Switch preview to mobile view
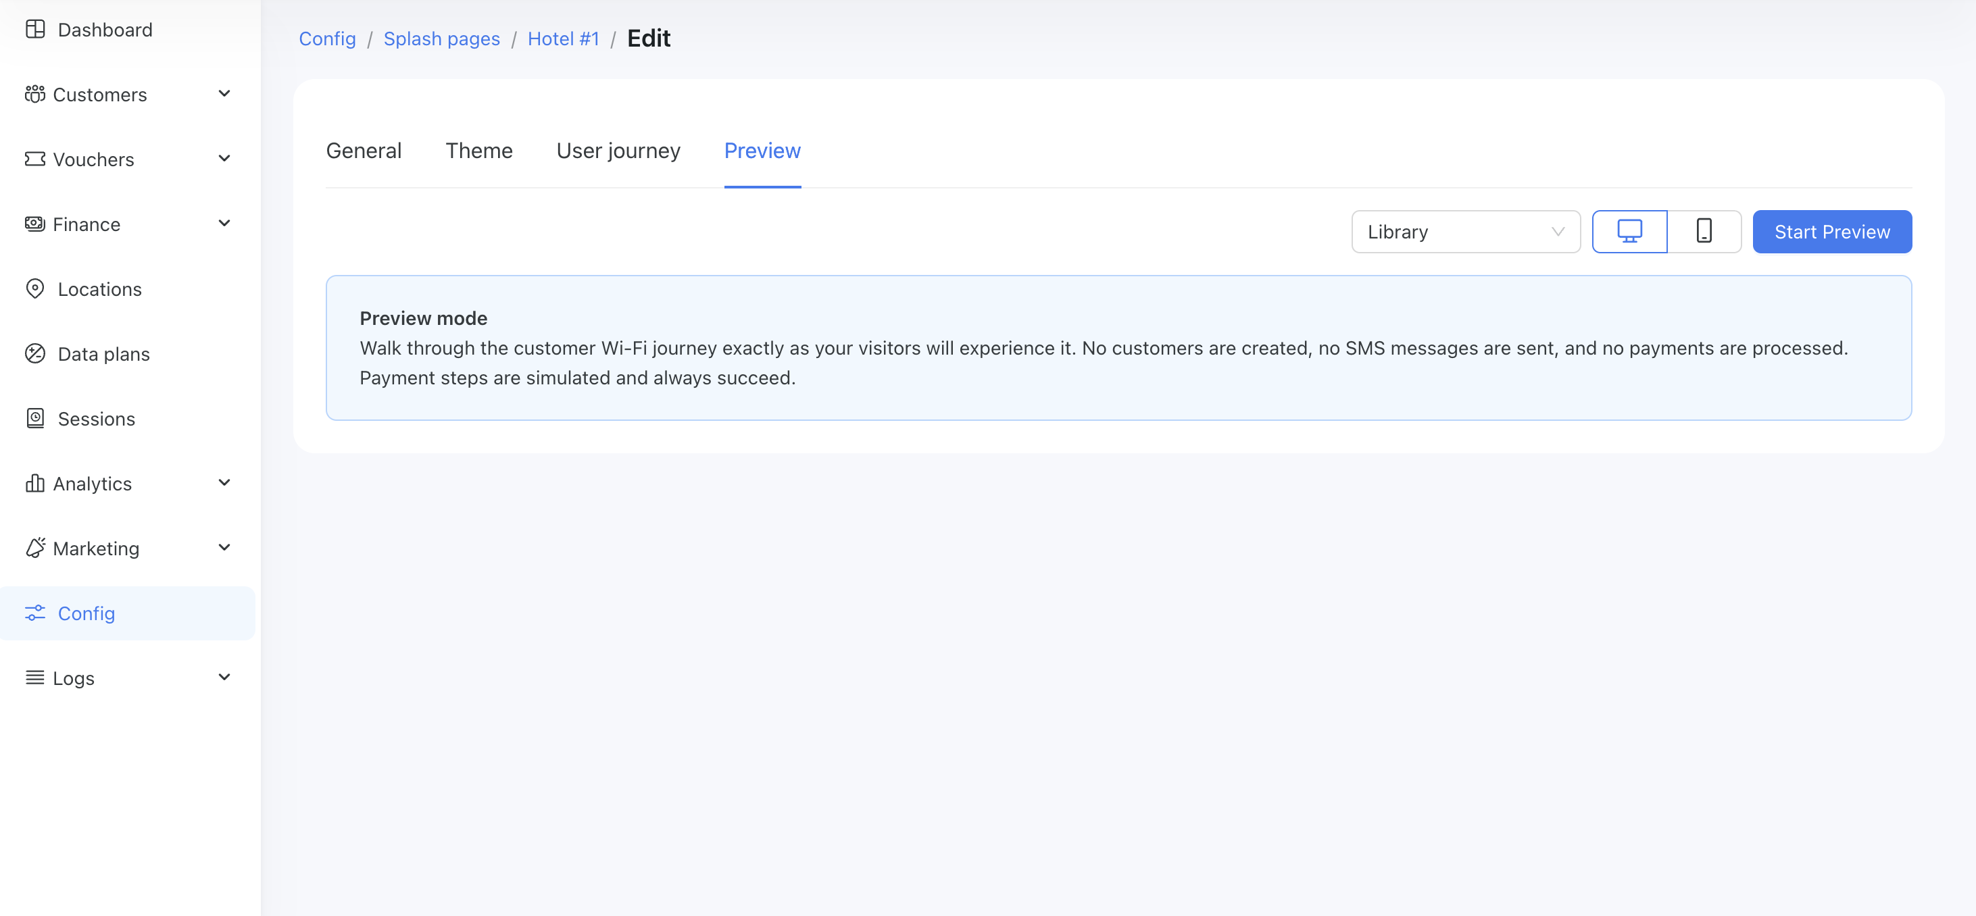1976x916 pixels. (1704, 232)
